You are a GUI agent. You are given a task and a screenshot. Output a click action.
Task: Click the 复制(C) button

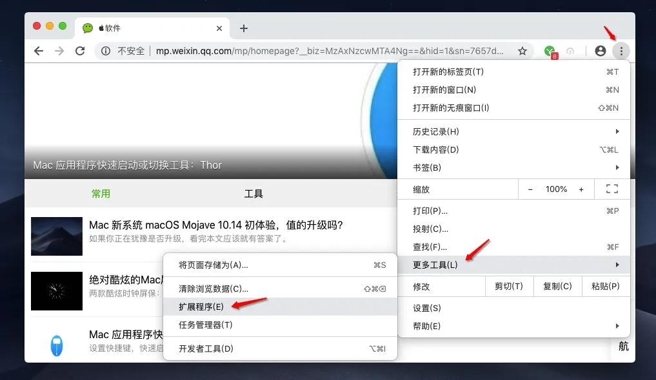point(558,287)
